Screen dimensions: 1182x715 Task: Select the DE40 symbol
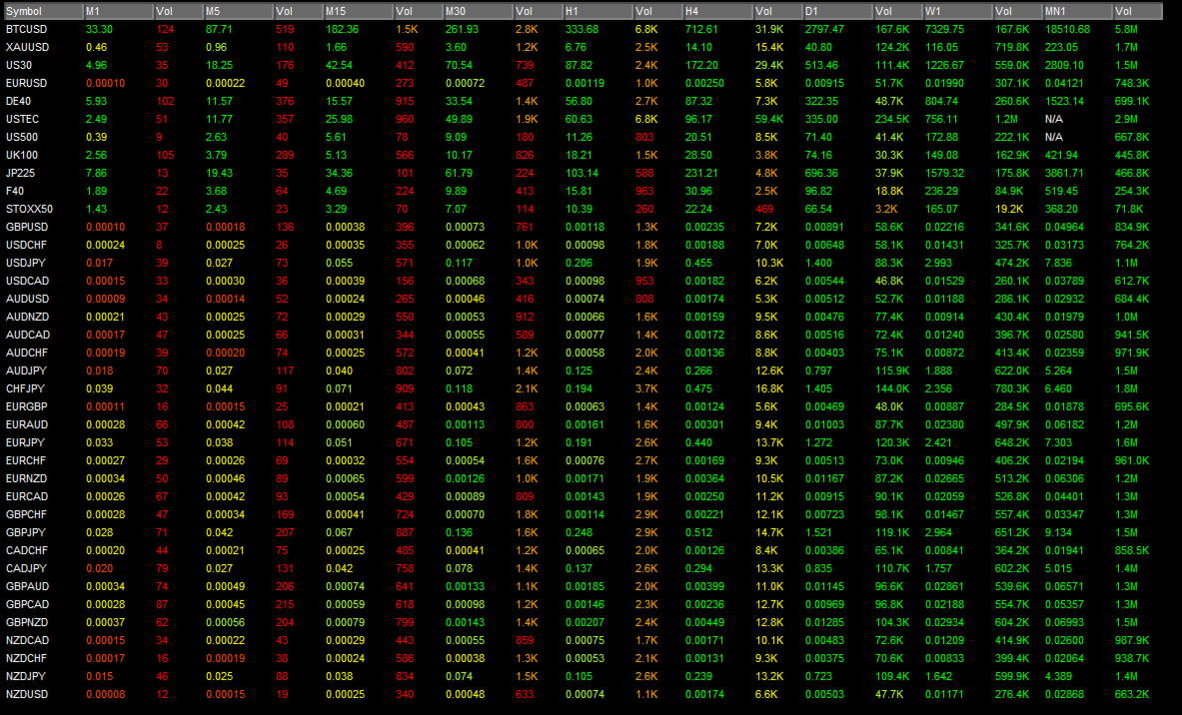coord(18,101)
